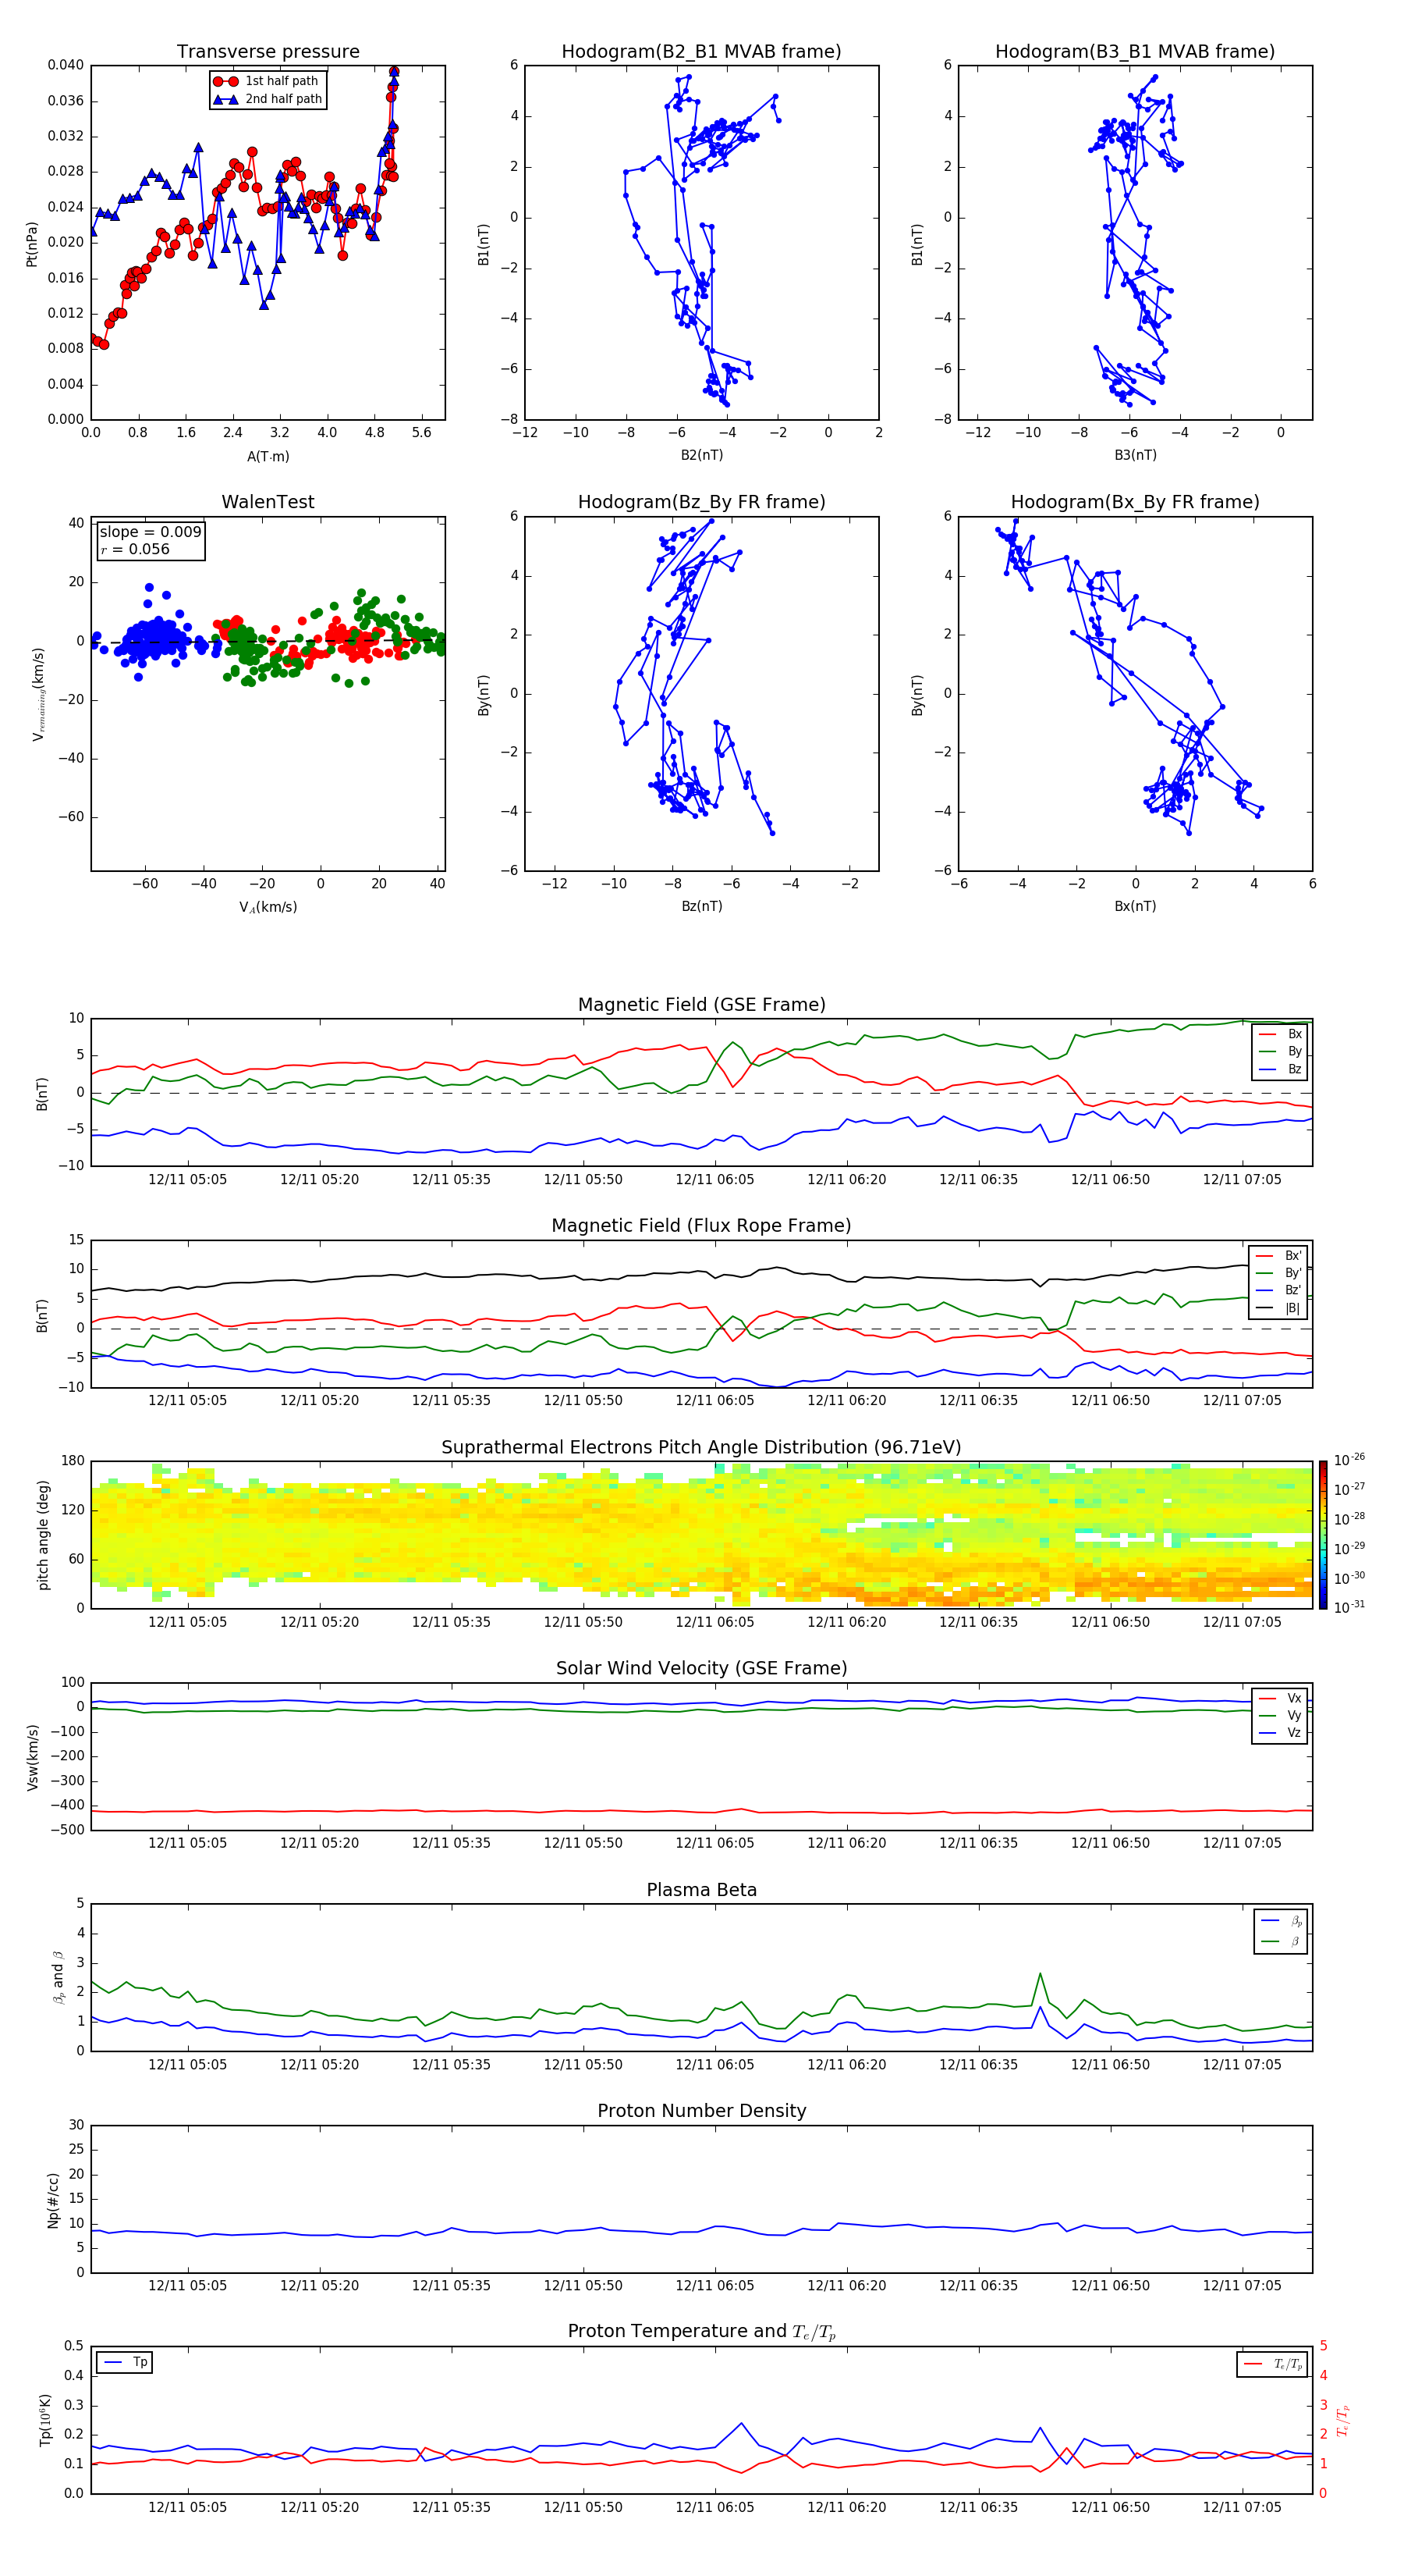The width and height of the screenshot is (1404, 2576).
Task: Click By legend entry in GSE magnetic field plot
Action: pos(1280,1051)
